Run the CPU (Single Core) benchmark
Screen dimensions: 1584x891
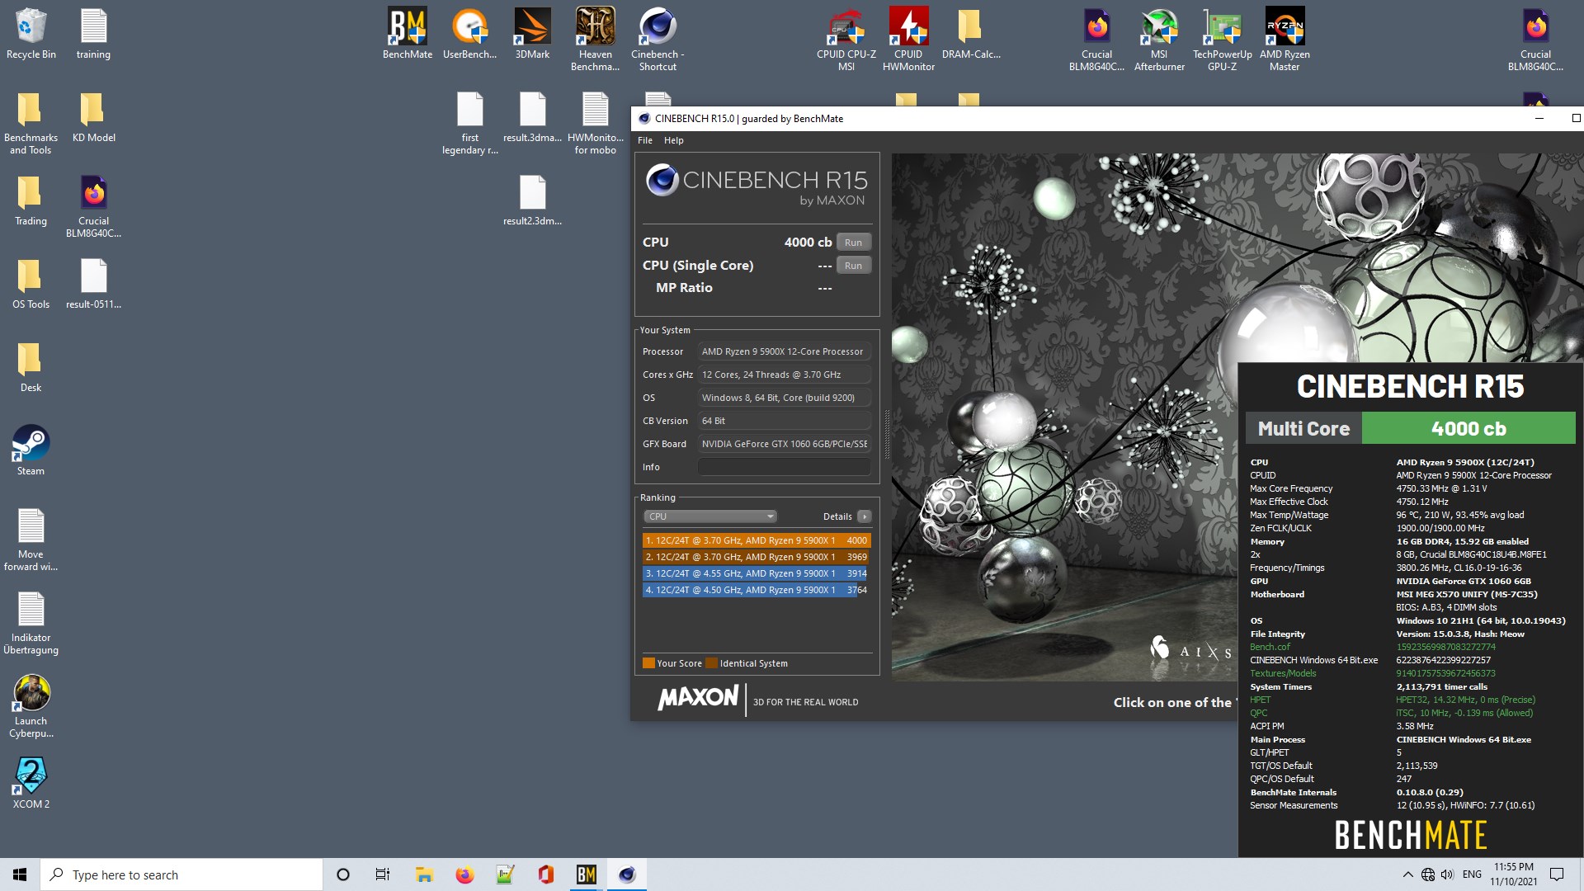click(854, 266)
